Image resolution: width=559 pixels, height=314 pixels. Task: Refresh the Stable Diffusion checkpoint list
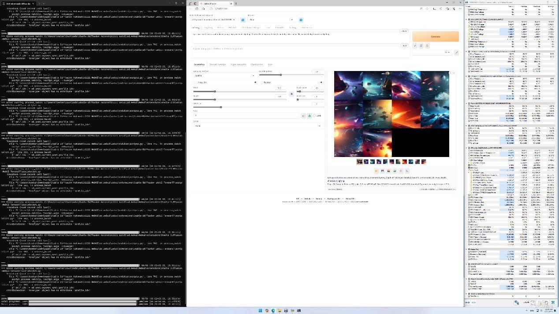point(242,20)
